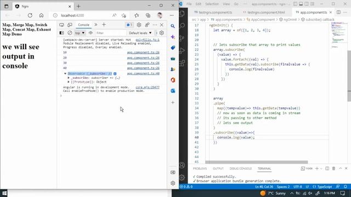Viewport: 351px width, 197px height.
Task: Open Edge sidebar Office icon
Action: [173, 80]
